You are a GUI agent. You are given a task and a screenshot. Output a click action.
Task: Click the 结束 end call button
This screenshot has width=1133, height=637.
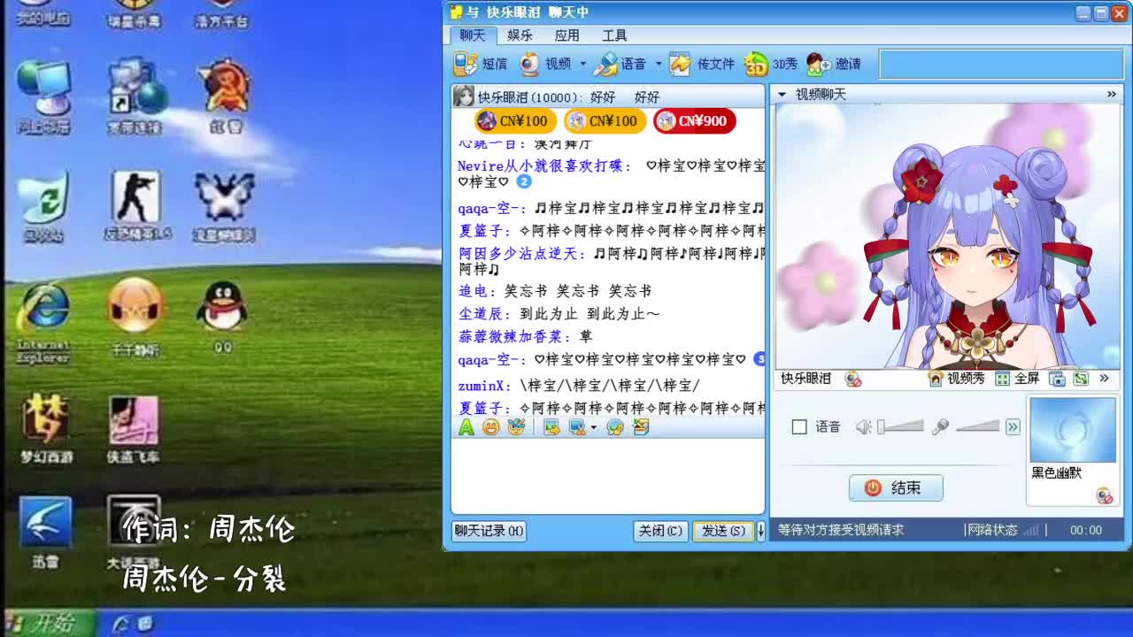tap(896, 487)
